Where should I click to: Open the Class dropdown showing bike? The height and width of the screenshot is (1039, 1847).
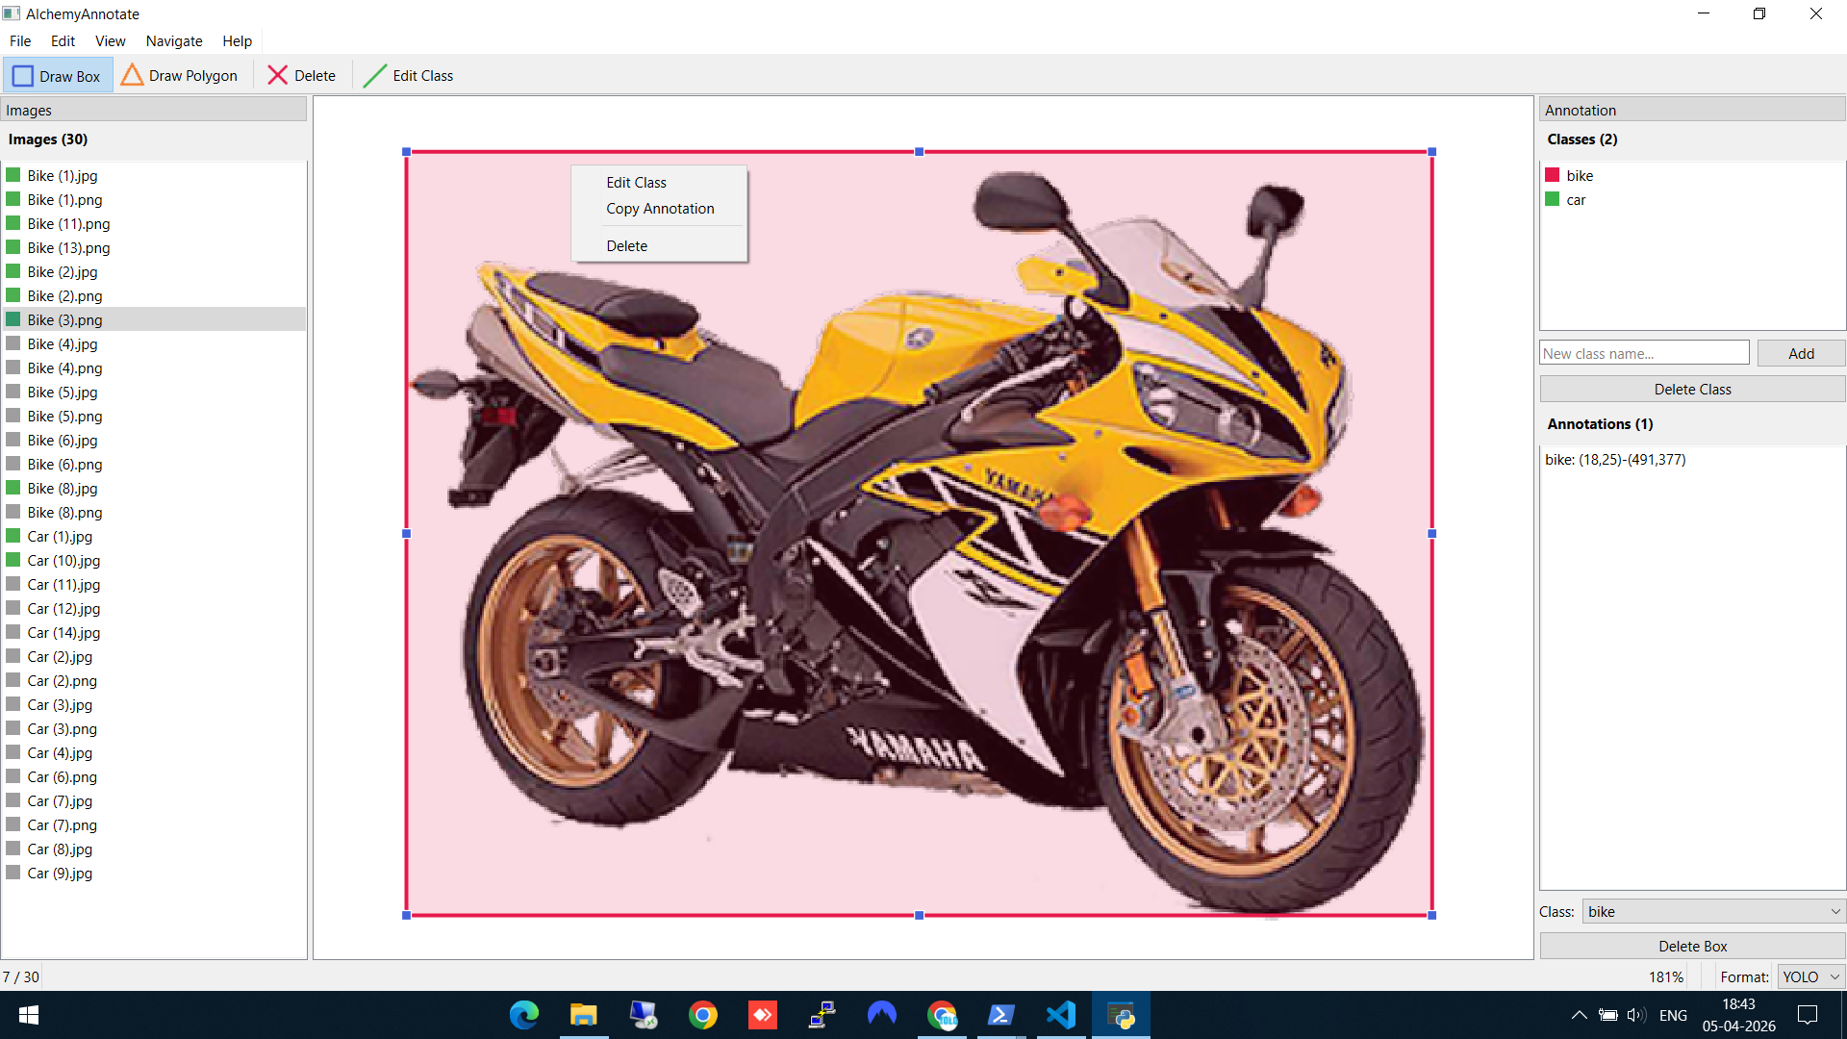(1712, 911)
